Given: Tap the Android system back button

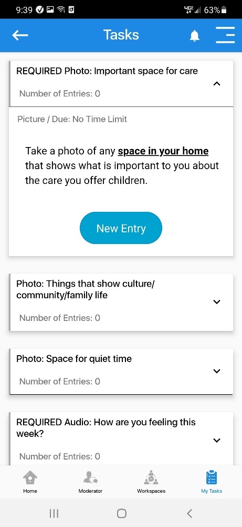Looking at the screenshot, I should point(190,513).
